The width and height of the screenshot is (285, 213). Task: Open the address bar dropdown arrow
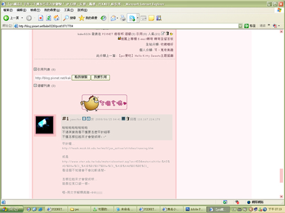coord(241,26)
